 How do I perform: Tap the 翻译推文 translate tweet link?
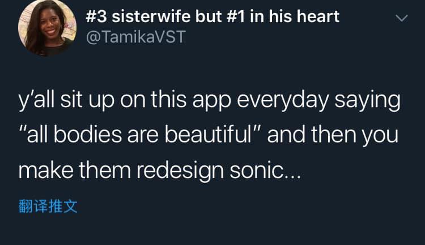click(48, 206)
